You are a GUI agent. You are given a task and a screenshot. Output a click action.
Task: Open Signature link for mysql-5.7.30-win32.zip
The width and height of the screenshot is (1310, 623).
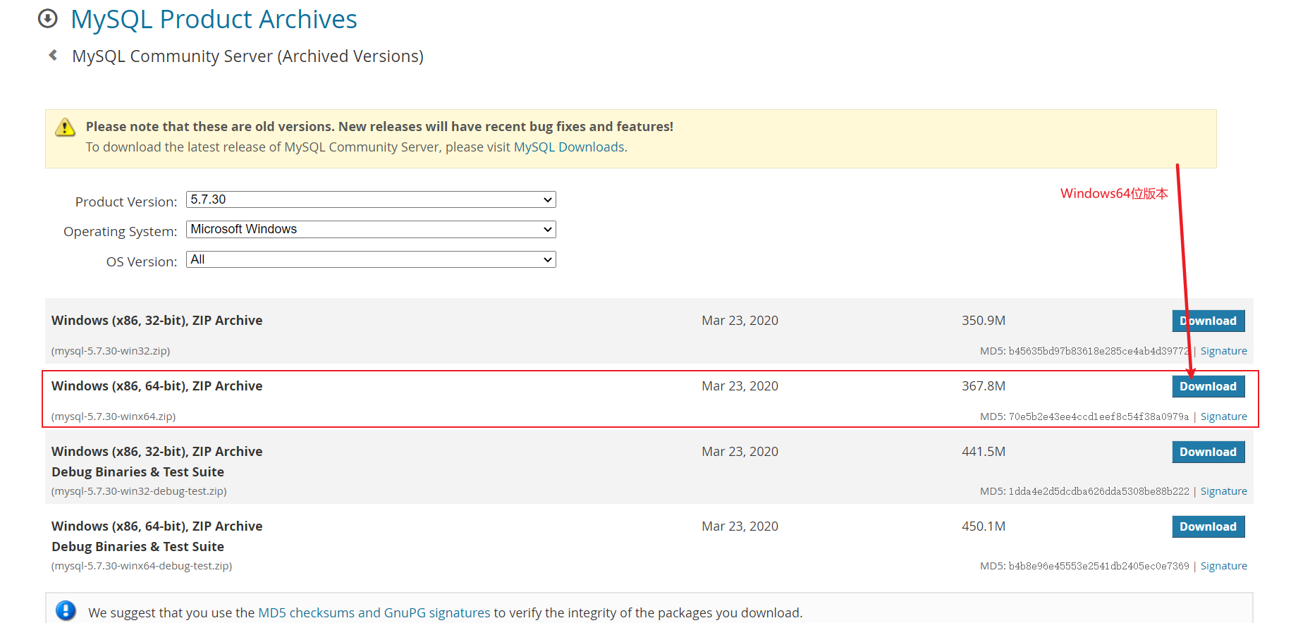1224,351
